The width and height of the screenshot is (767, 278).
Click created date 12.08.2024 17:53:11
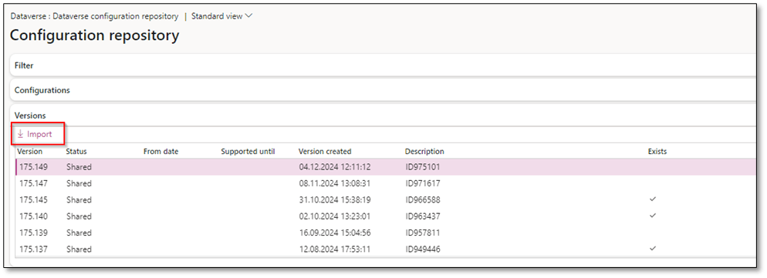[x=335, y=250]
